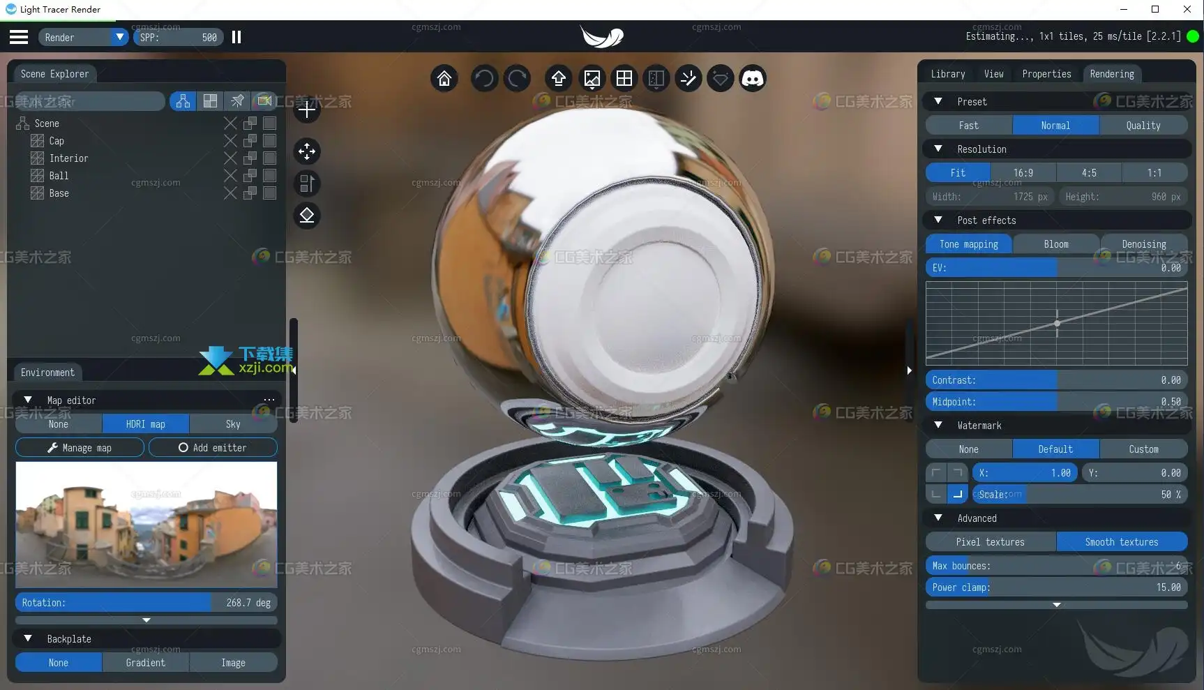1204x690 pixels.
Task: Click the undo arrow icon
Action: click(x=484, y=79)
